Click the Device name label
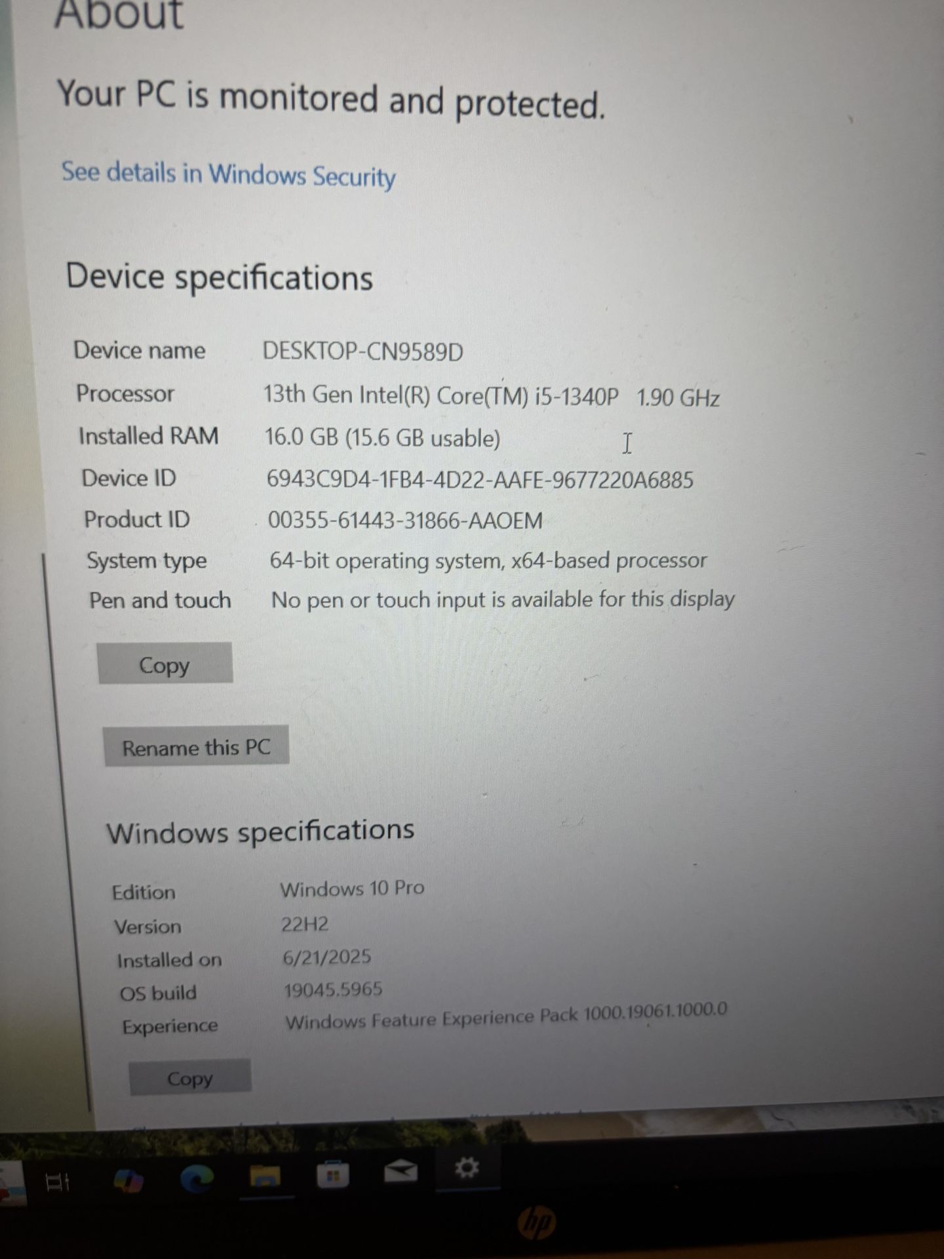This screenshot has width=944, height=1259. (x=140, y=350)
